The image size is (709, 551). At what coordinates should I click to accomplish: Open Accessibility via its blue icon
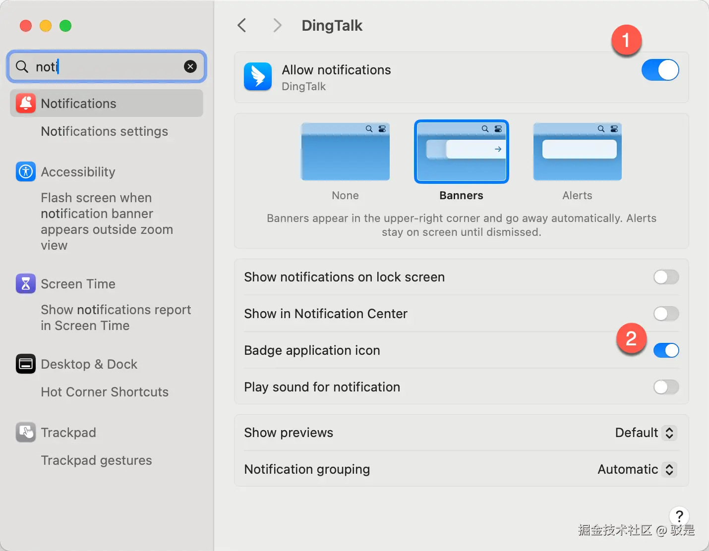point(26,171)
